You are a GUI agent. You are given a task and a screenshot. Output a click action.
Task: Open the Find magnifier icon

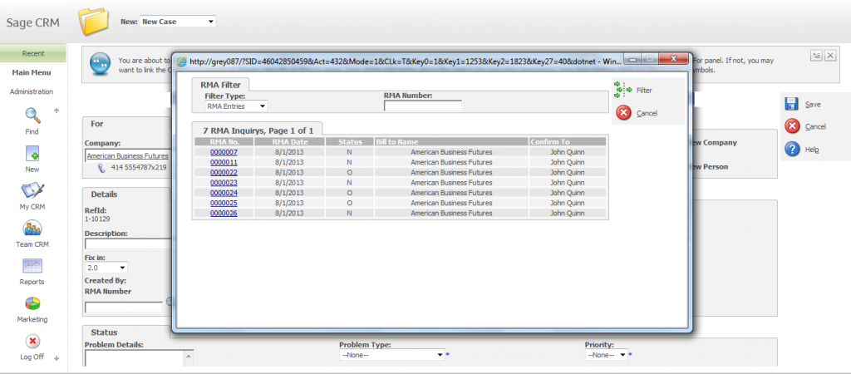[32, 115]
